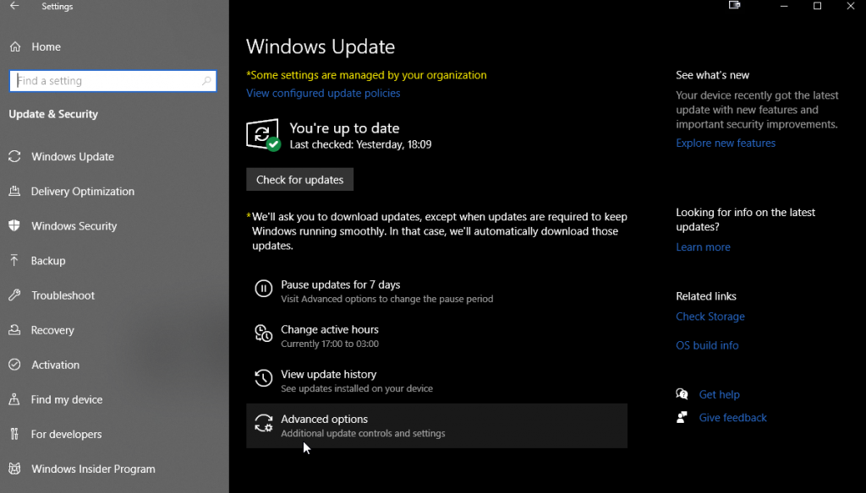Click the Windows Security shield icon
Screen dimensions: 866x493
pos(14,226)
